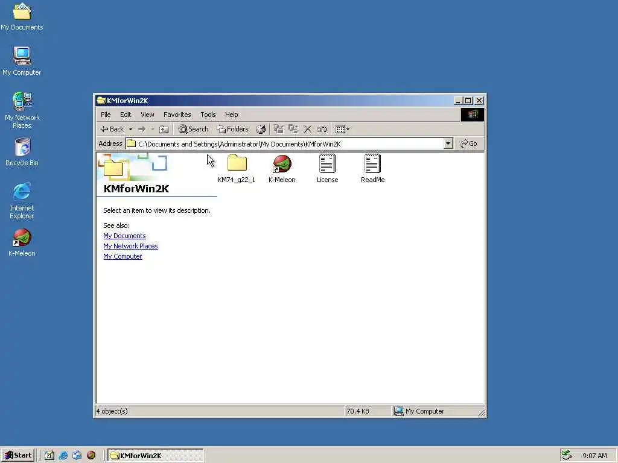Click the Windows logo throbber in menu bar
This screenshot has width=618, height=463.
[473, 115]
